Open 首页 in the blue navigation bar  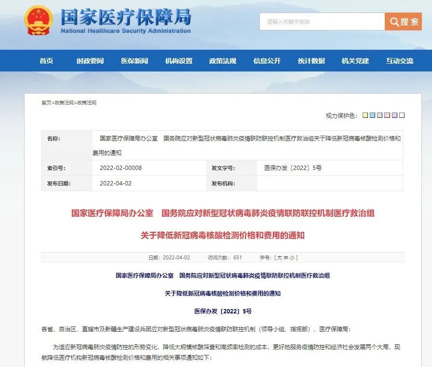click(x=46, y=61)
